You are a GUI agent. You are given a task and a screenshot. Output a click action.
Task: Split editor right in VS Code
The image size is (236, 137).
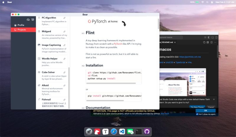pos(212,42)
